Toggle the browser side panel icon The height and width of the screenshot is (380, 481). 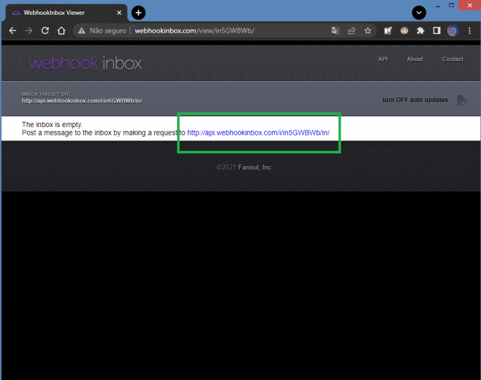[x=437, y=31]
